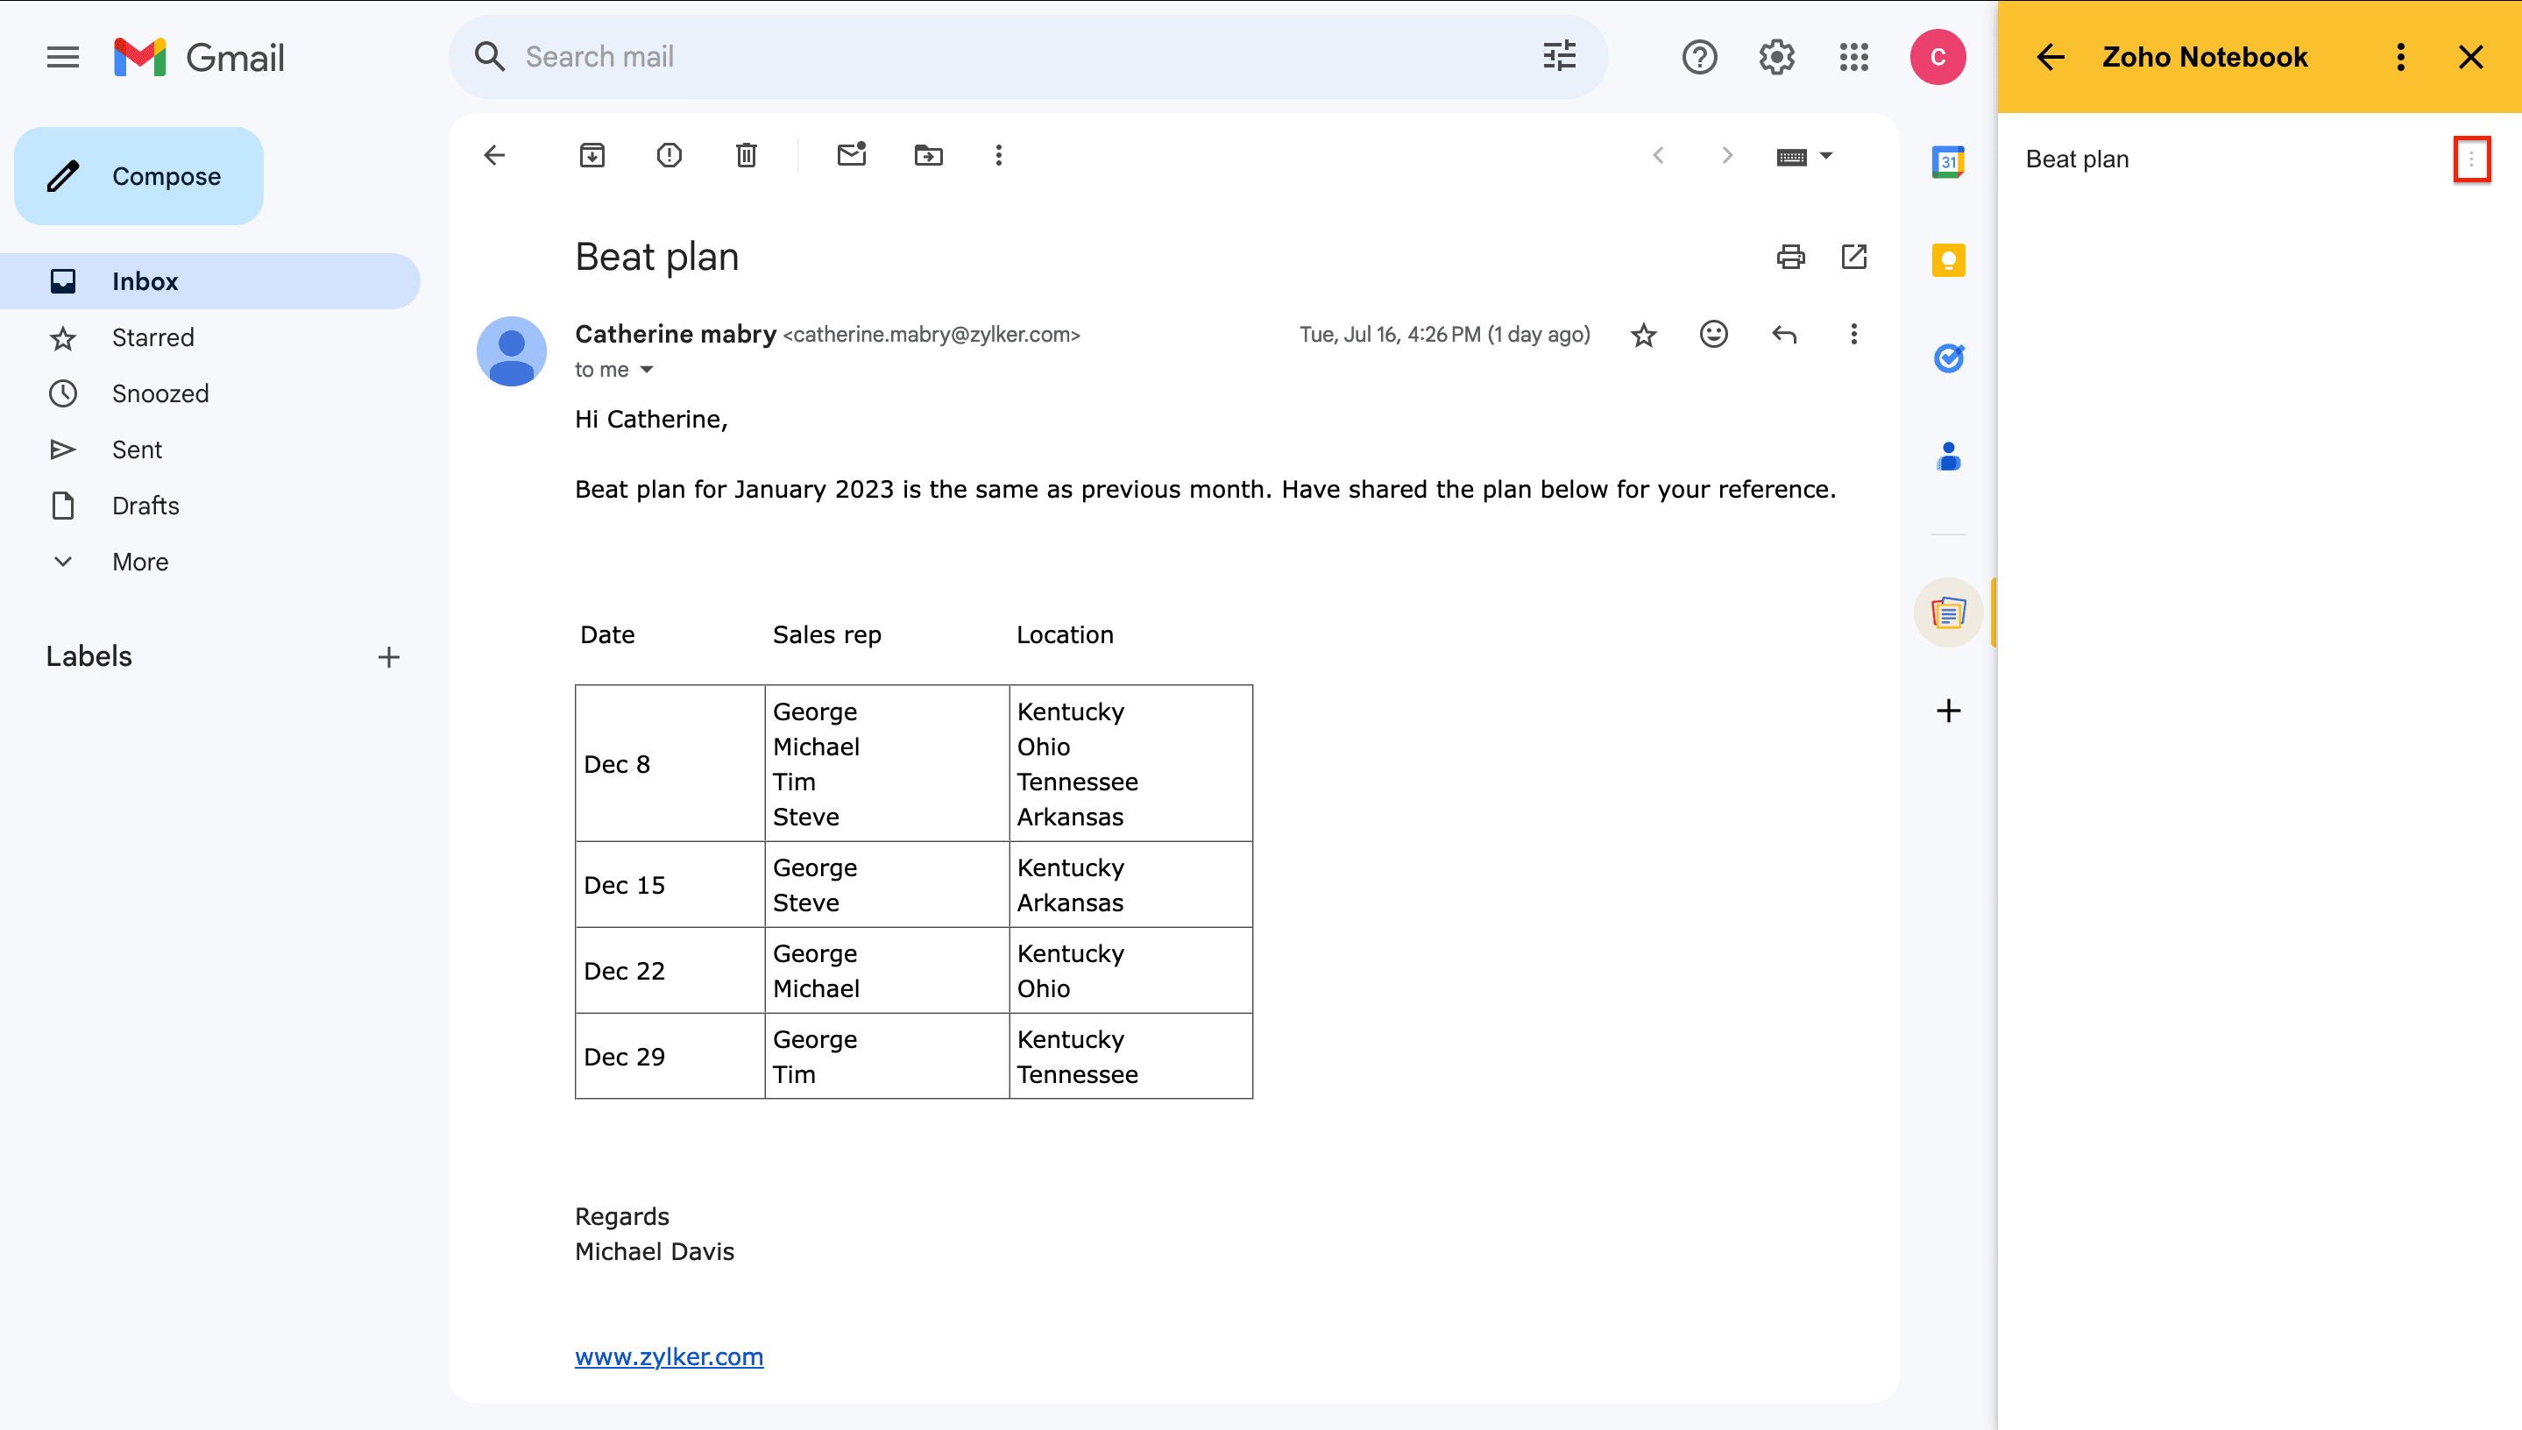Archive the Beat plan email
Screen dimensions: 2522x1430
592,155
